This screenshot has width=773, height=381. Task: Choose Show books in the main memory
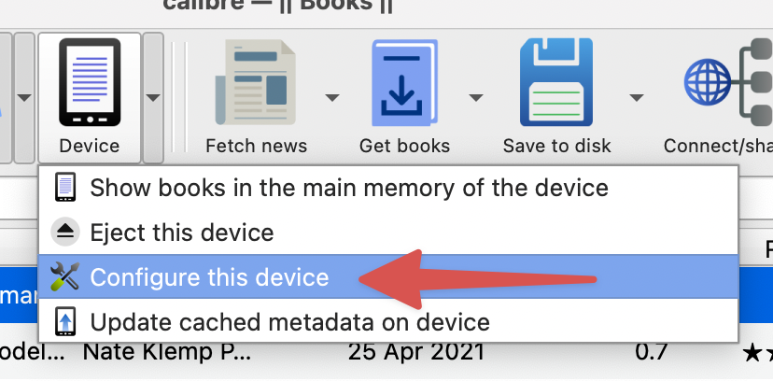(x=348, y=187)
